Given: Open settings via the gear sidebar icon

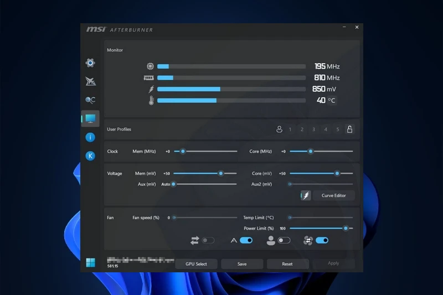Looking at the screenshot, I should 90,63.
